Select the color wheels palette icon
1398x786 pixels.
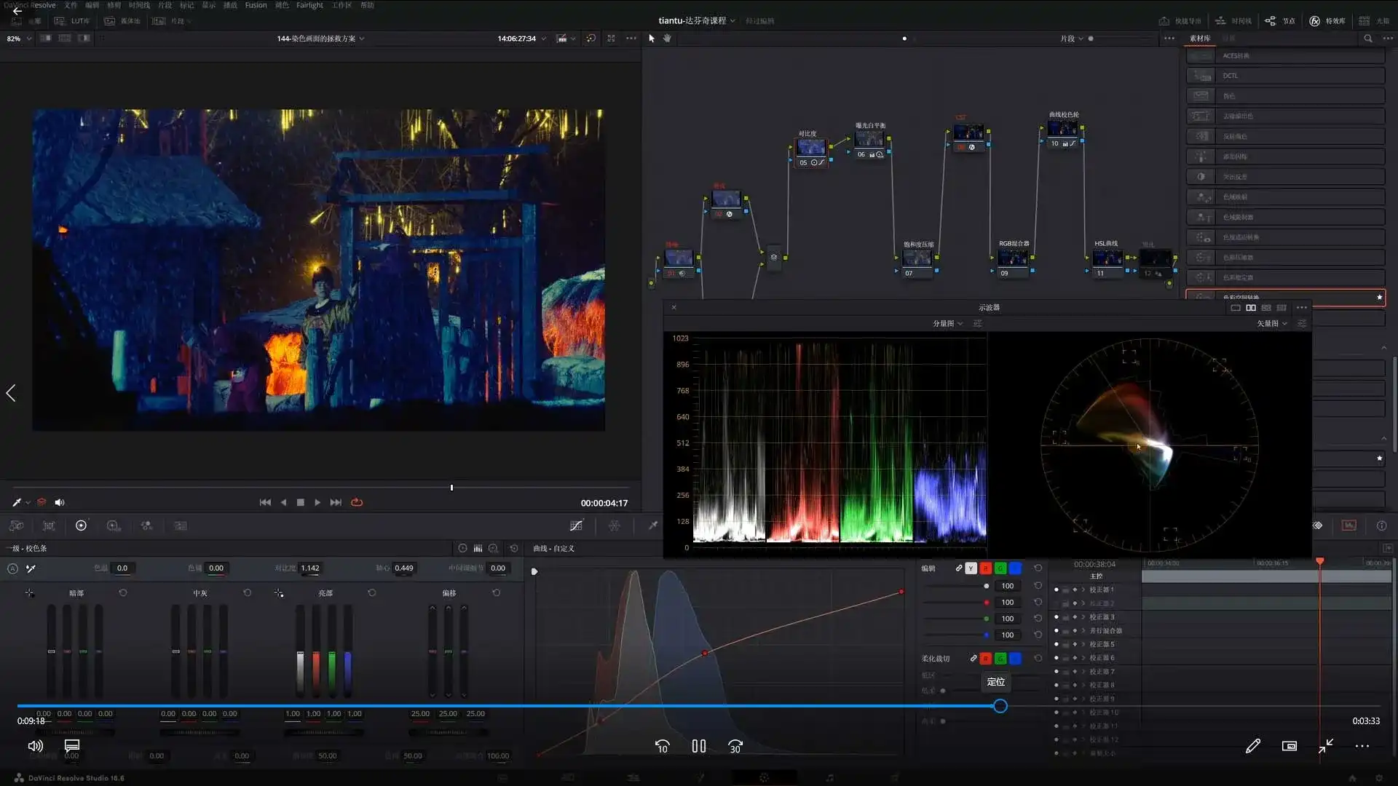click(81, 526)
